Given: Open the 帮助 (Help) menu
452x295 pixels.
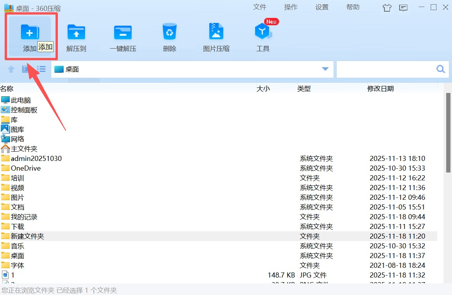Looking at the screenshot, I should (353, 7).
